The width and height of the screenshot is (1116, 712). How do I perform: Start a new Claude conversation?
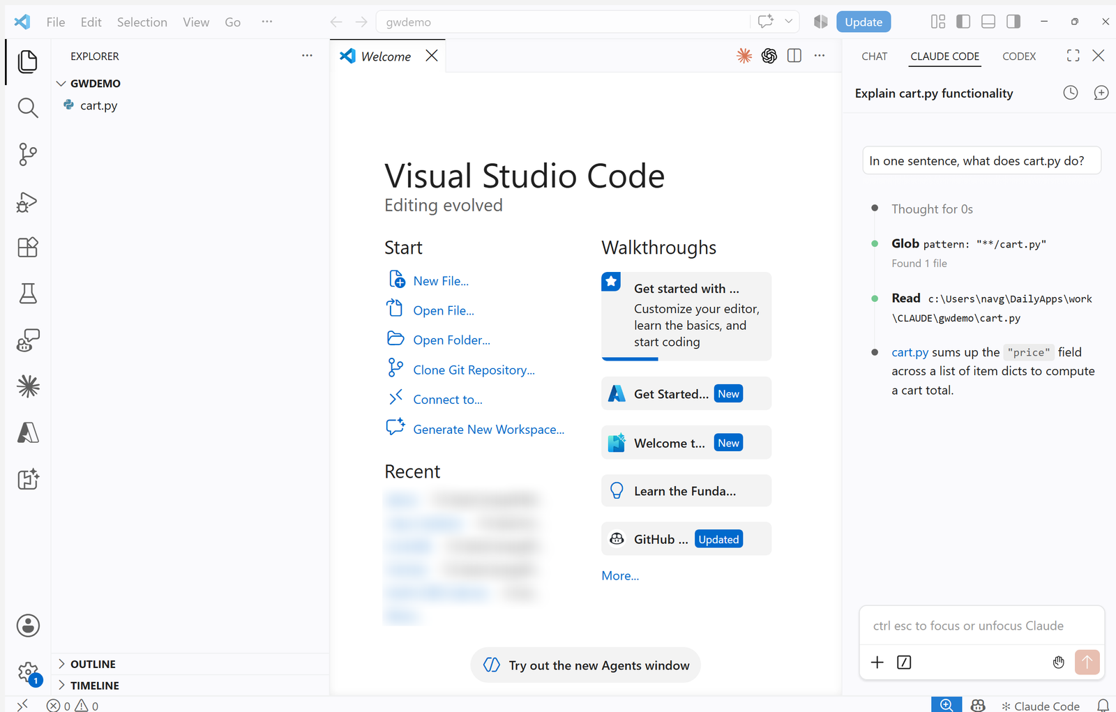1101,93
